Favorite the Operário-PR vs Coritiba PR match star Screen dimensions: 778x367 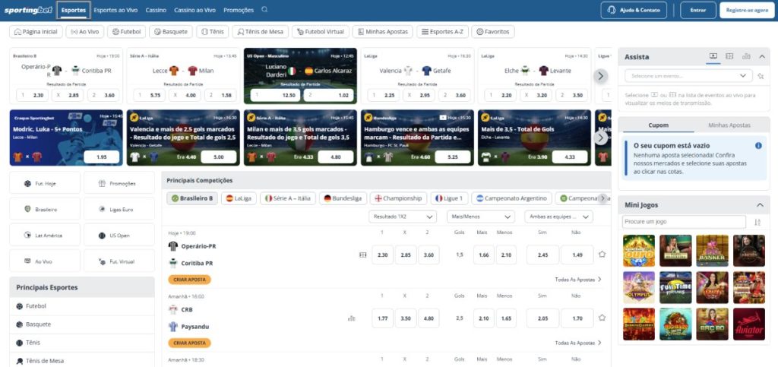coord(602,254)
